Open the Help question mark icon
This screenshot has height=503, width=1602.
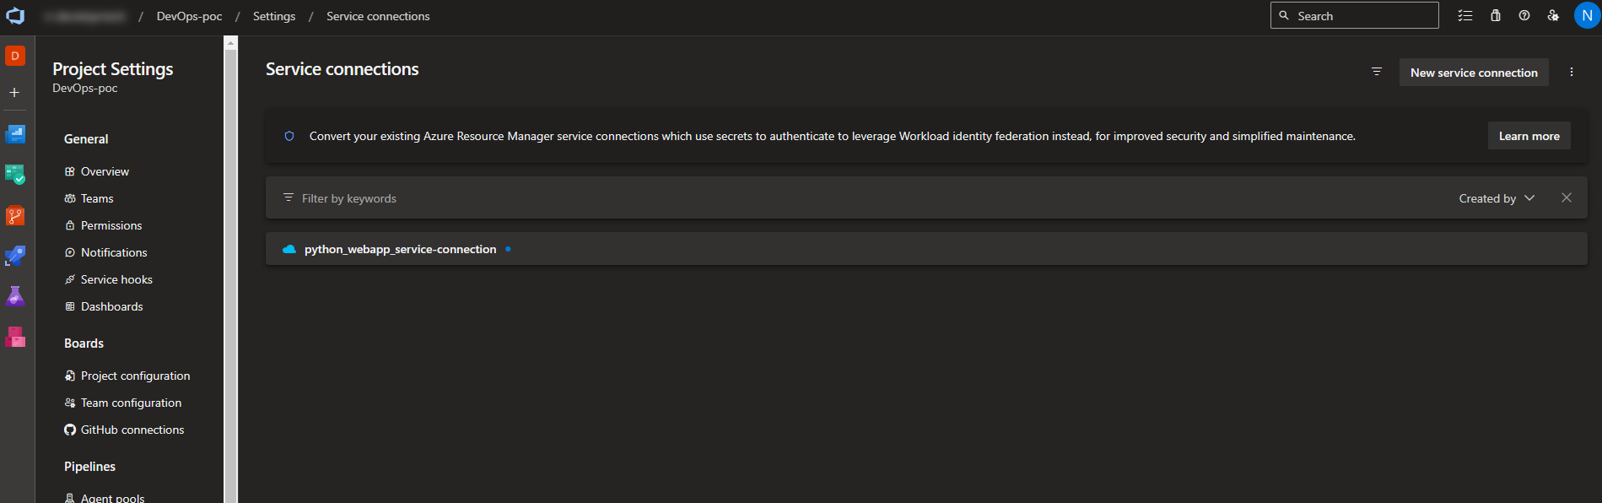pyautogui.click(x=1524, y=15)
